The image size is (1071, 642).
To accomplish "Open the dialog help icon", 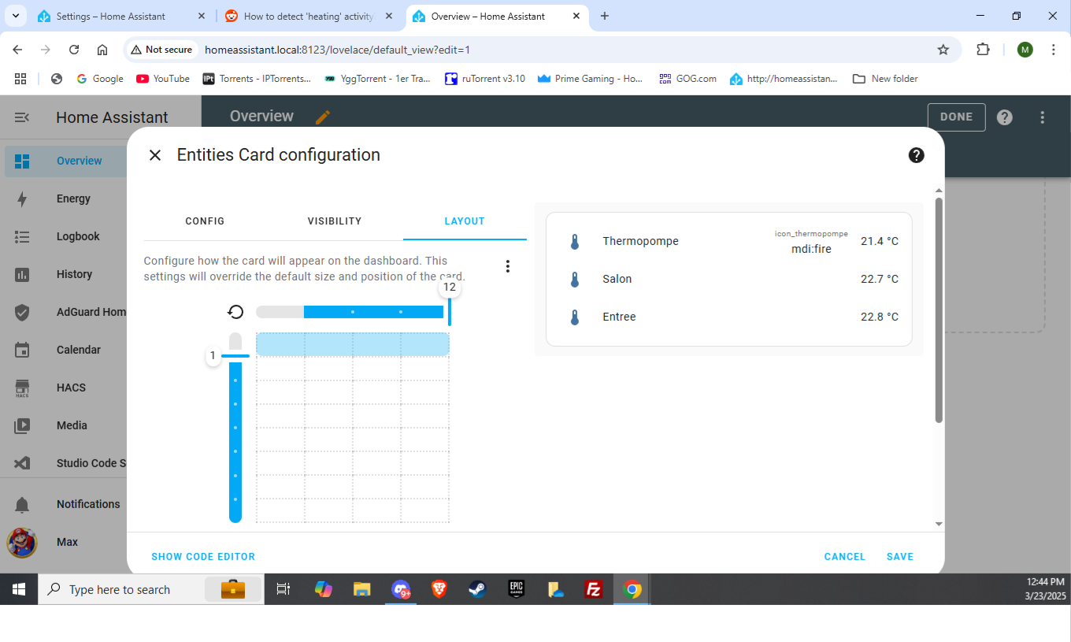I will (917, 155).
